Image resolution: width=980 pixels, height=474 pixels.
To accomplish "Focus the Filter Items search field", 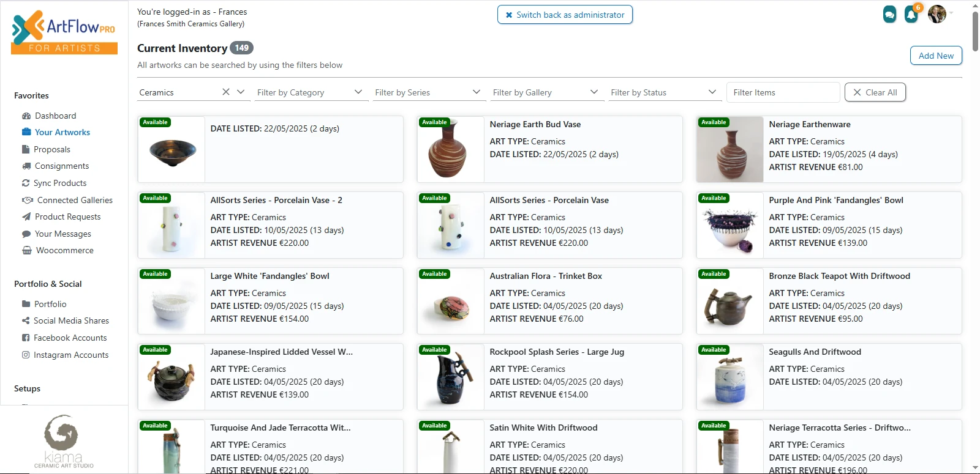I will click(783, 92).
